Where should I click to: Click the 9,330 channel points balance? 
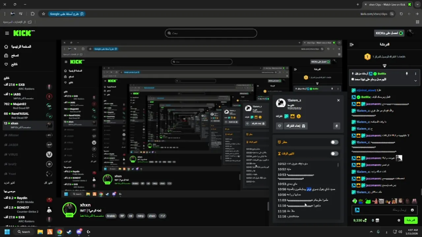coord(360,220)
